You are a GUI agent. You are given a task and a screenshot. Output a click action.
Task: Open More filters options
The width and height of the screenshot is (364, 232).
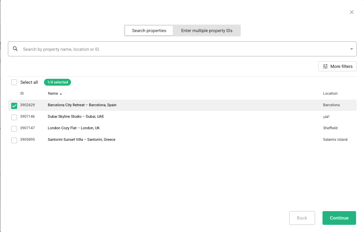click(x=337, y=66)
